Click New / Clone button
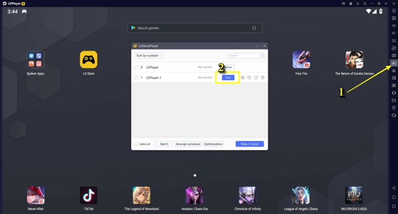The image size is (398, 214). point(250,144)
